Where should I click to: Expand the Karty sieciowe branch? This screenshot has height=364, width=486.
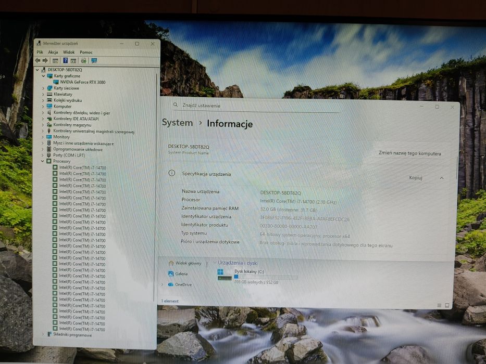point(43,88)
